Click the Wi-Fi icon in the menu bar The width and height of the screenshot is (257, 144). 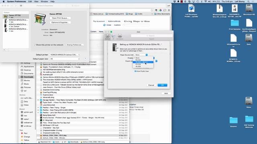click(206, 2)
